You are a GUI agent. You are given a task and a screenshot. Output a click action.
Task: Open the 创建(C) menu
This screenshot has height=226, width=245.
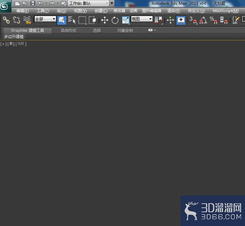pos(101,11)
